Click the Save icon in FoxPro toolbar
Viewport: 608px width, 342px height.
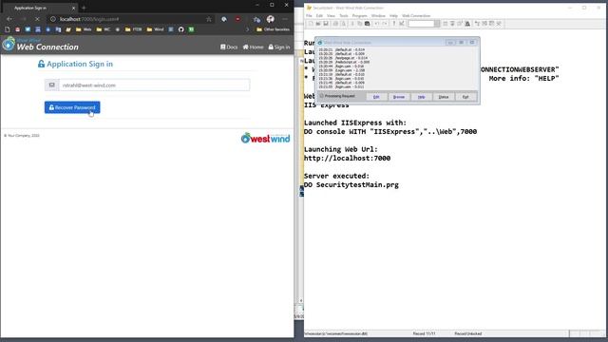[326, 24]
